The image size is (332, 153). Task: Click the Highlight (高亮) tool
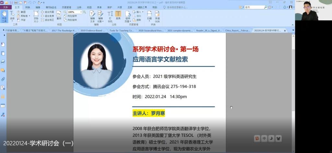[118, 16]
